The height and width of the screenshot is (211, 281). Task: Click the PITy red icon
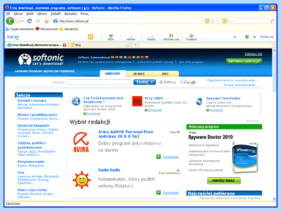[x=137, y=101]
